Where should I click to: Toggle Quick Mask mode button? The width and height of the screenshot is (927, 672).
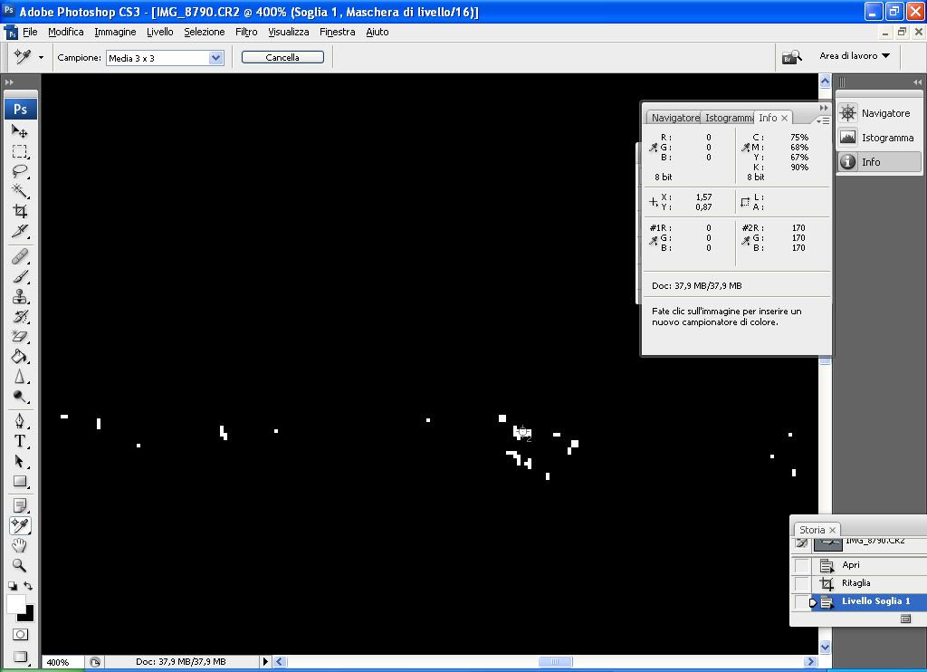pos(20,635)
